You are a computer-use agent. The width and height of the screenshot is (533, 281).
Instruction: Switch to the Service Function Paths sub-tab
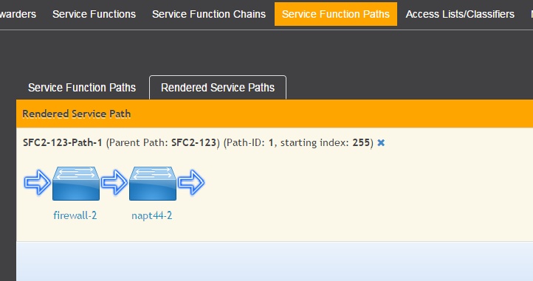(82, 88)
